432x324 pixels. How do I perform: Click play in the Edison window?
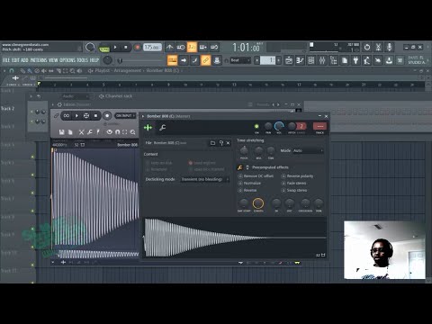(x=76, y=116)
